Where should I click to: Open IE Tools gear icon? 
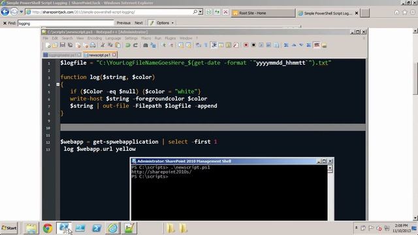click(x=413, y=12)
